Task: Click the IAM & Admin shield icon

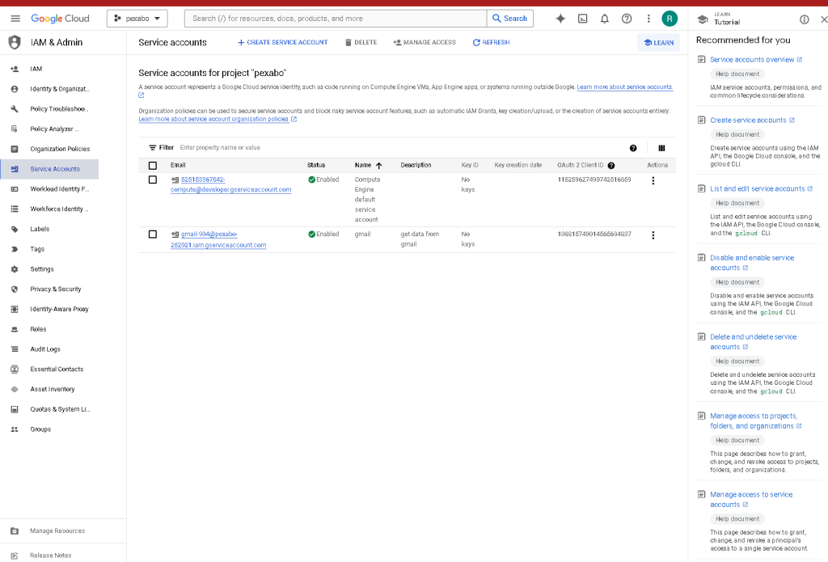Action: click(15, 42)
